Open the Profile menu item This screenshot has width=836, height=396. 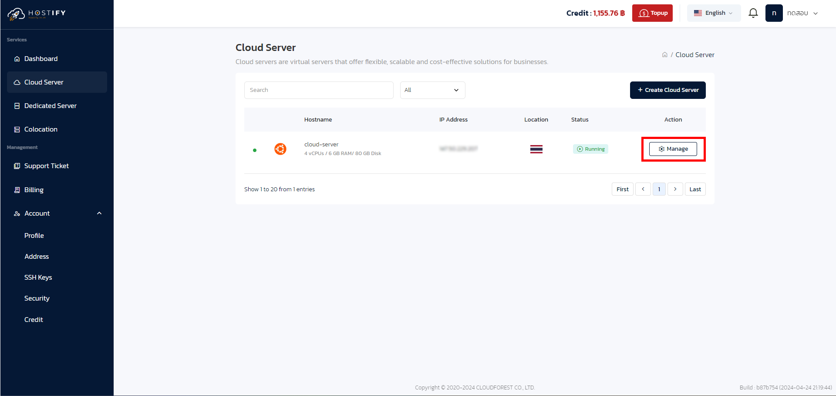point(34,235)
